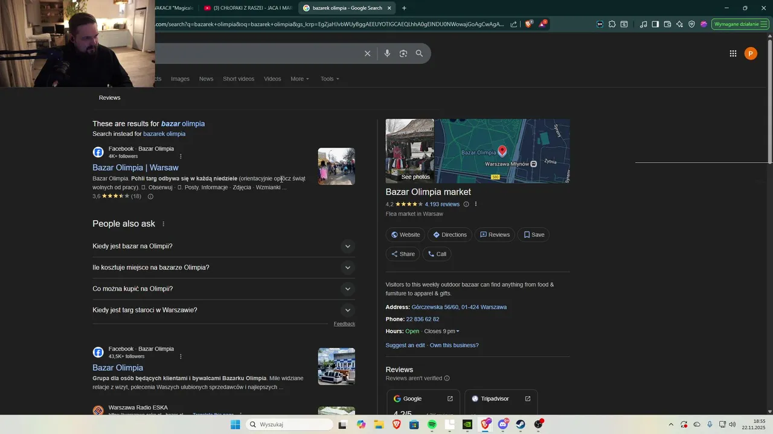
Task: Save Bazar Olimpia market
Action: click(534, 234)
